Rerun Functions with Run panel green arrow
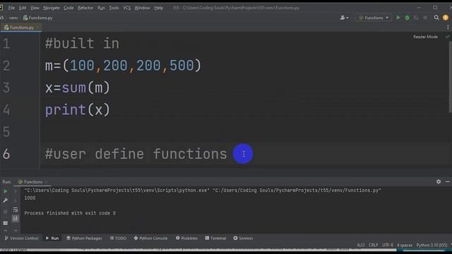This screenshot has width=452, height=254. pyautogui.click(x=6, y=191)
